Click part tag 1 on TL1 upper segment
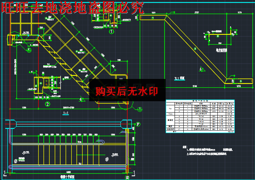This screenshot has width=255, height=180. [152, 18]
